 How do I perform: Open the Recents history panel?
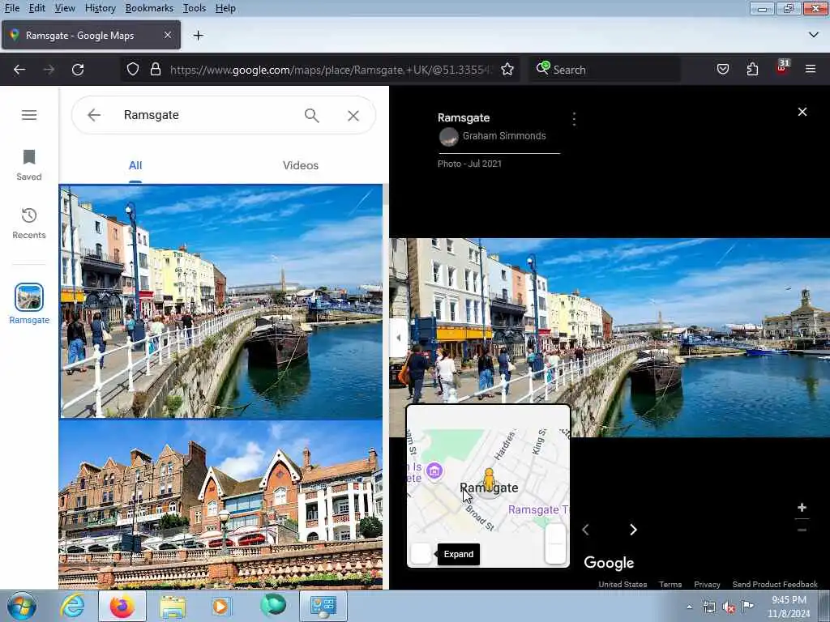pos(29,224)
